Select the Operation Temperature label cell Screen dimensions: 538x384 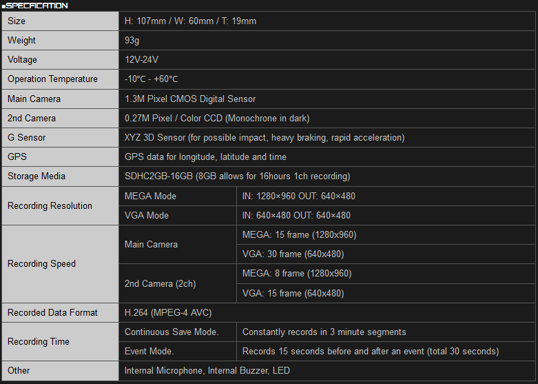52,79
